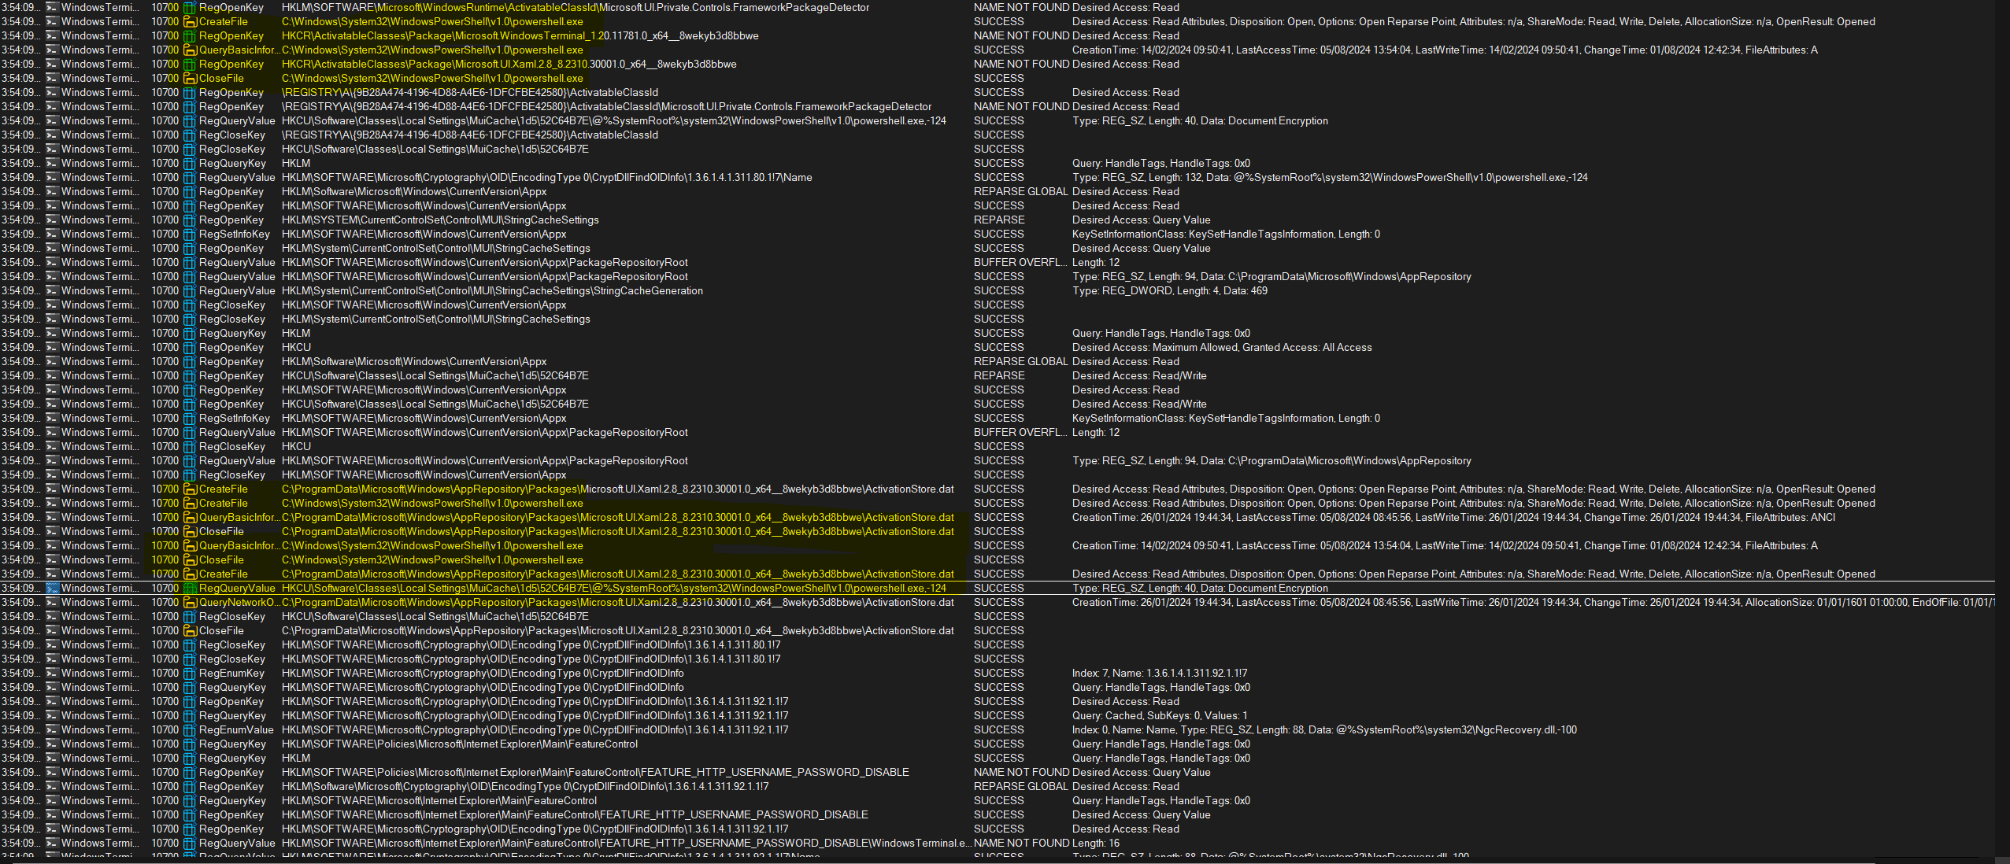This screenshot has height=864, width=2010.
Task: Click the highlighted RegQueryValue operation text
Action: 237,588
